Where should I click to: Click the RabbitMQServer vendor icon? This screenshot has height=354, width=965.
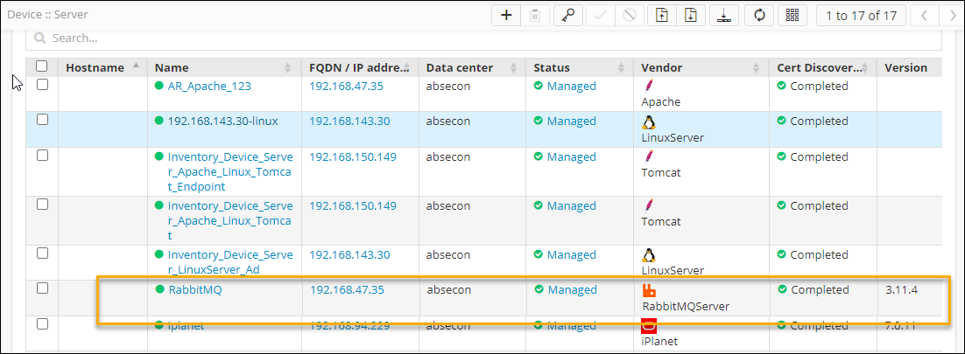(649, 290)
